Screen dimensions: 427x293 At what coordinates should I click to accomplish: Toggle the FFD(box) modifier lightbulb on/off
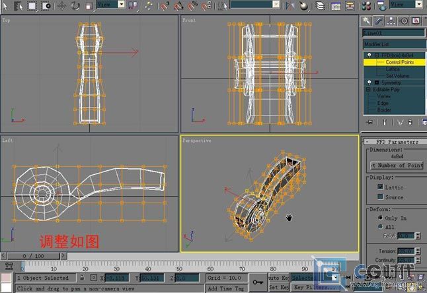[x=369, y=55]
